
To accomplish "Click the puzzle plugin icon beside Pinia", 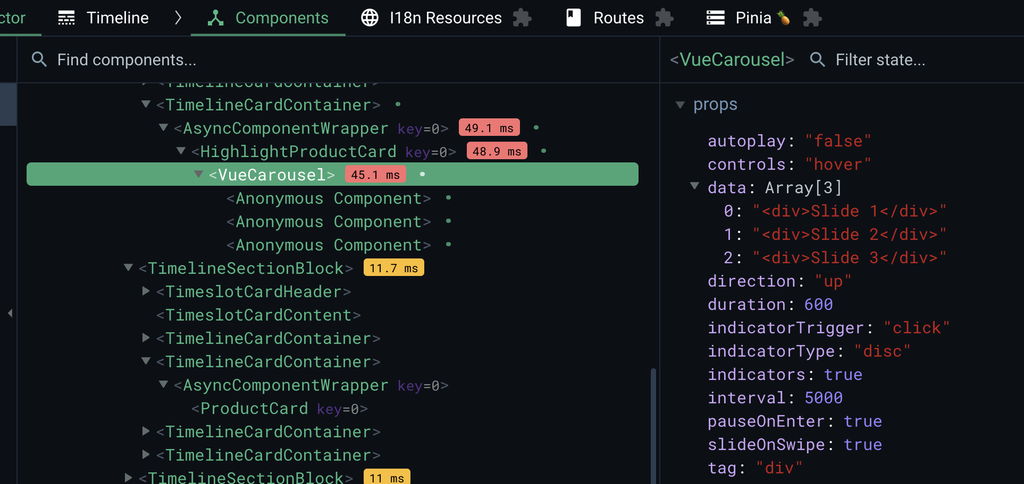I will point(812,18).
